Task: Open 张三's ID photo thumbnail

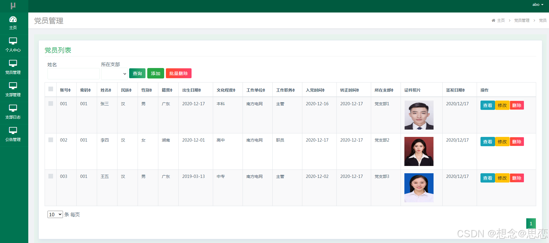Action: 419,115
